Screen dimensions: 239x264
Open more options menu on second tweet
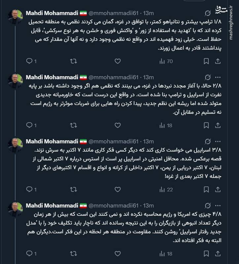tap(218, 78)
